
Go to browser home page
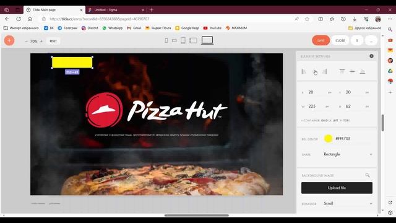(30, 19)
